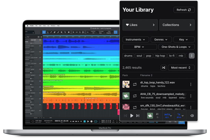Show more tags with the three-dot button
210x140 pixels.
pos(192,56)
